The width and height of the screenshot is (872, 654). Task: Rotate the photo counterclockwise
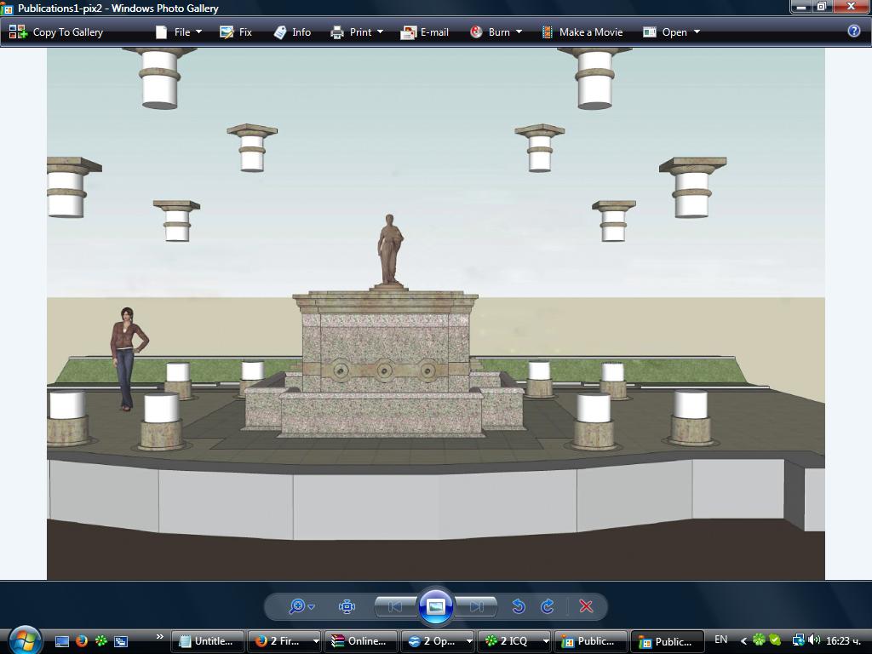(x=519, y=606)
